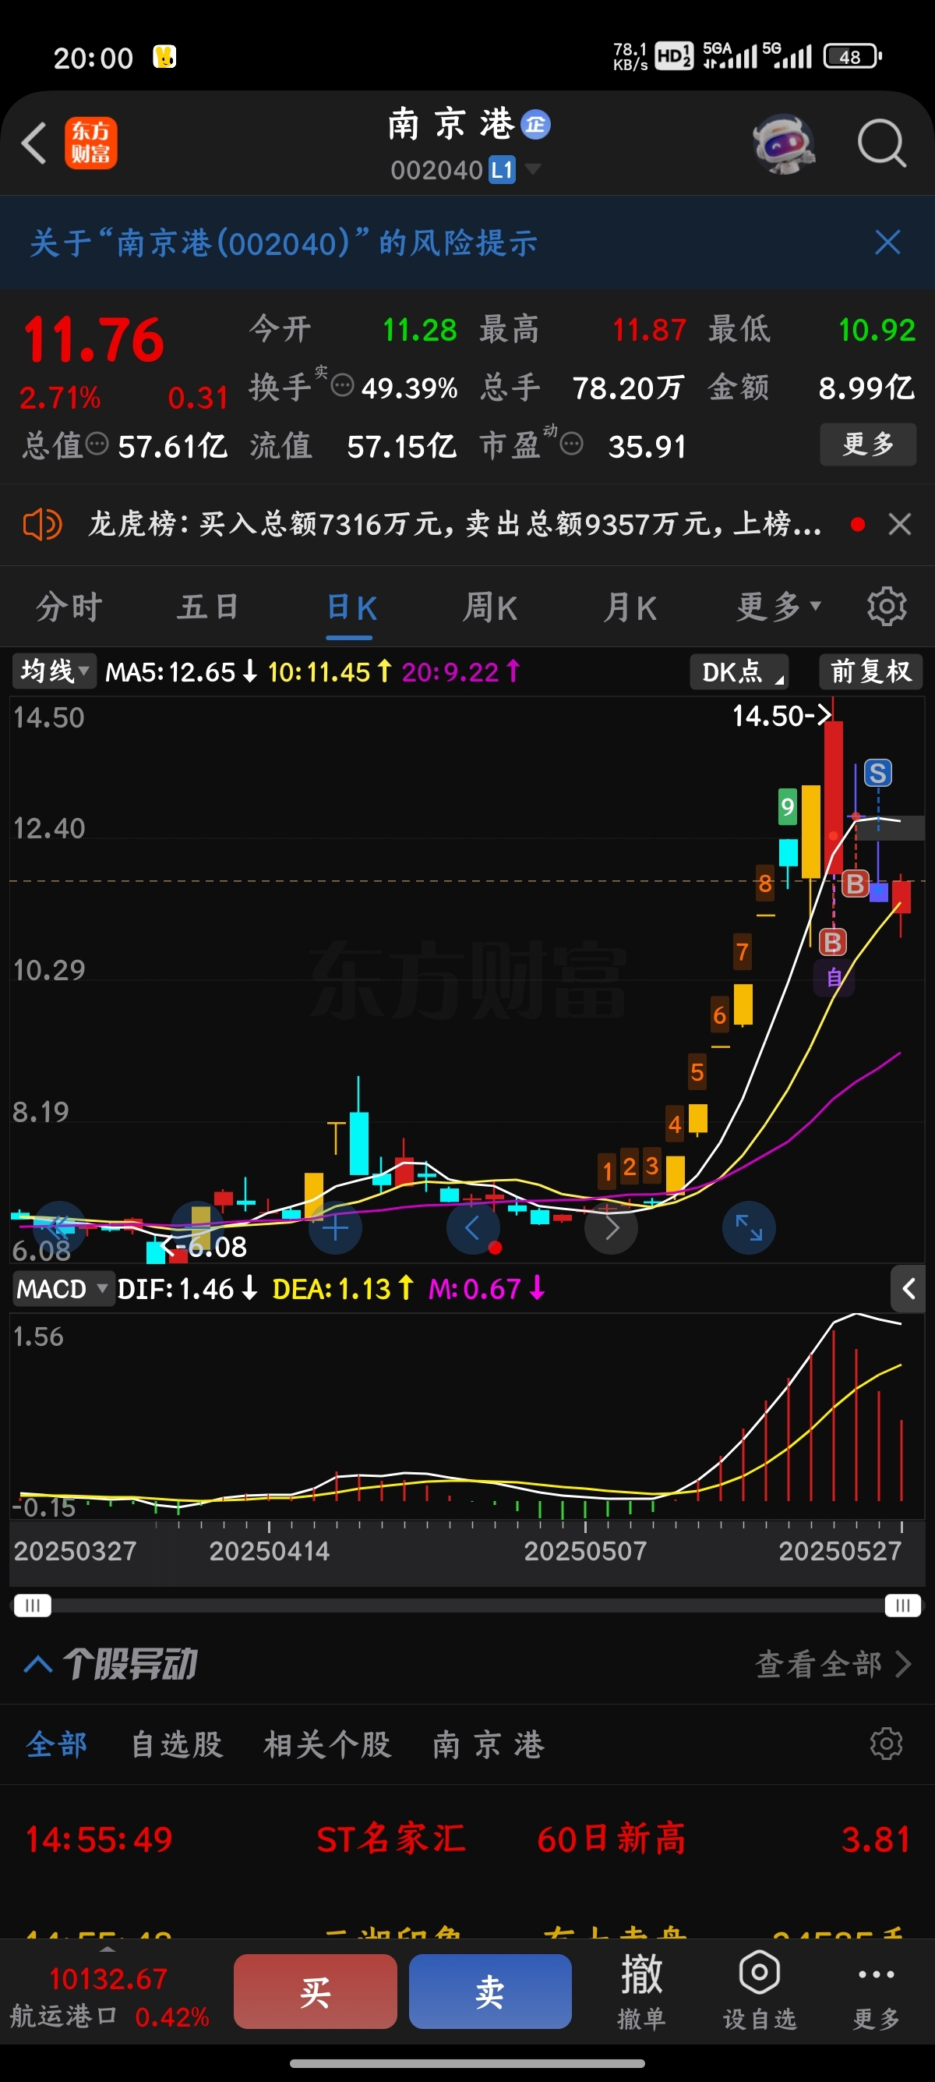Select the 南京港 filter tab
Viewport: 935px width, 2082px height.
coord(489,1744)
